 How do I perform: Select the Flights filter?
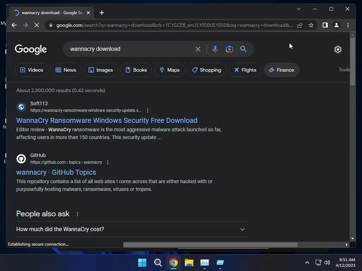point(245,70)
